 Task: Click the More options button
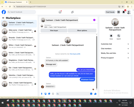82,30
